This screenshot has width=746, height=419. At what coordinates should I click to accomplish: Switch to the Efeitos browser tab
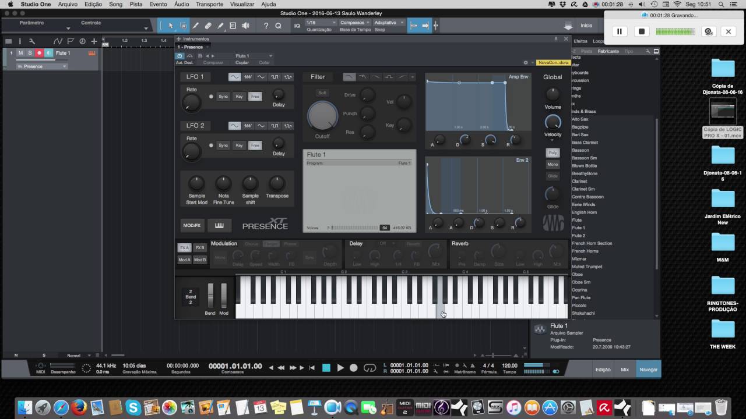point(580,41)
